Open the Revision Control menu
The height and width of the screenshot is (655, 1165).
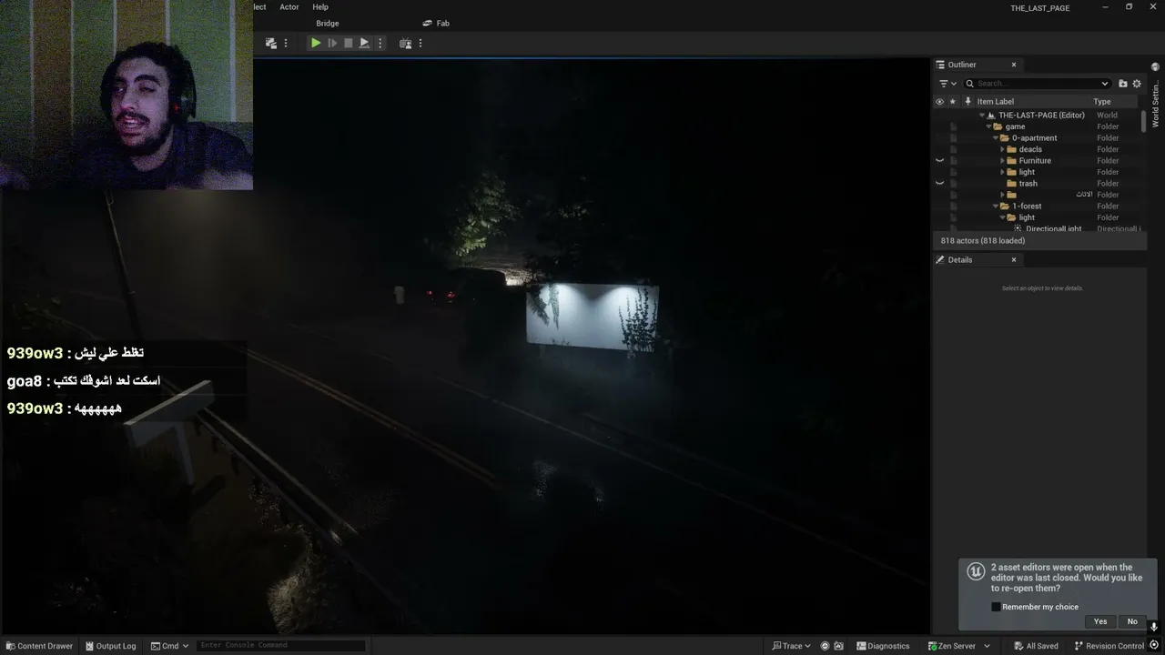click(1109, 646)
